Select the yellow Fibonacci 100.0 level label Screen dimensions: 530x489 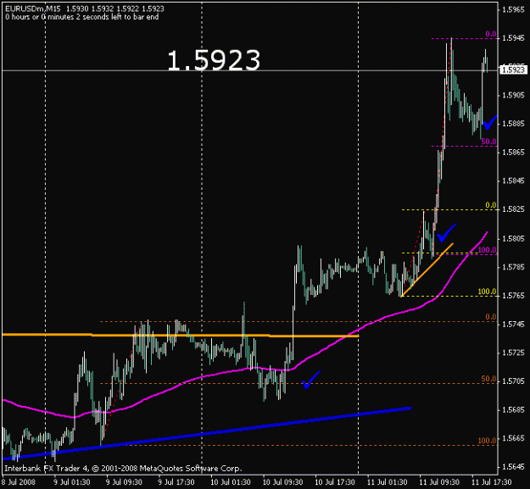tap(487, 292)
